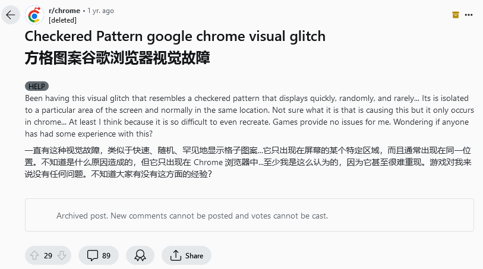The image size is (483, 269).
Task: Go back using the left arrow button
Action: point(11,15)
